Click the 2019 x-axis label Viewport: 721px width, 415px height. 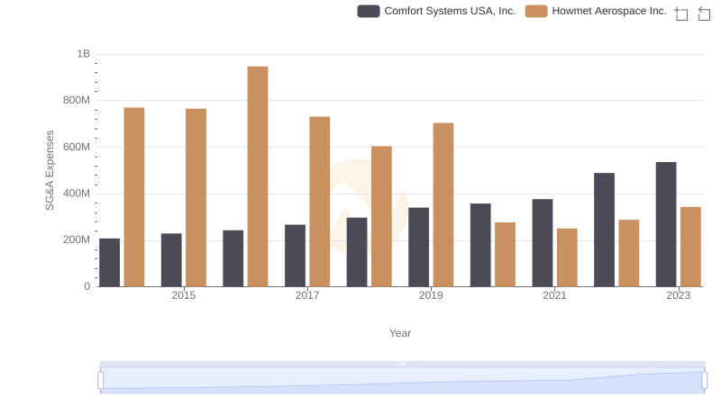coord(431,295)
